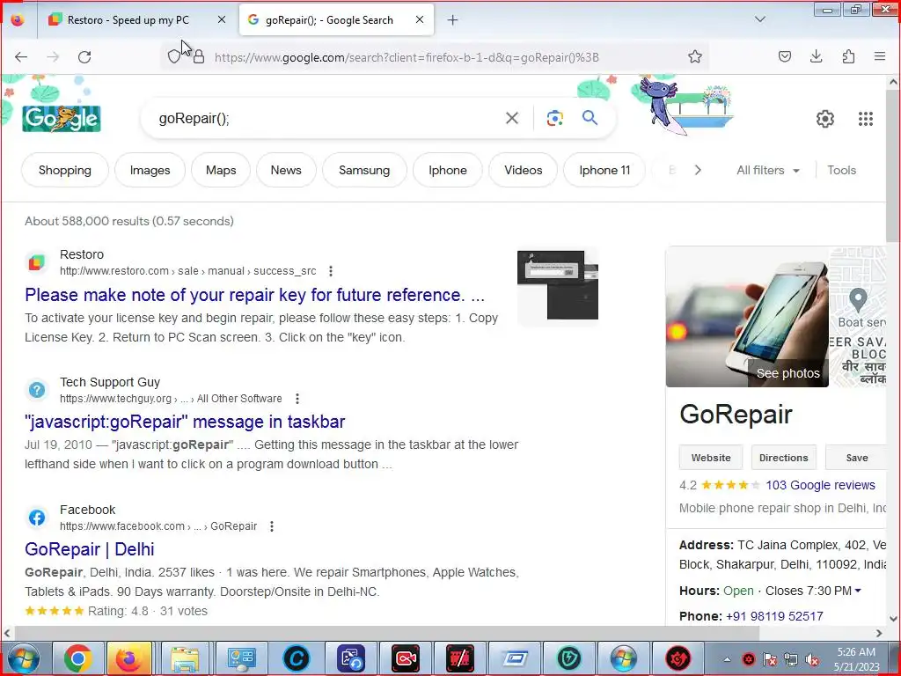Select the Iphone filter chip
This screenshot has height=676, width=901.
coord(448,170)
